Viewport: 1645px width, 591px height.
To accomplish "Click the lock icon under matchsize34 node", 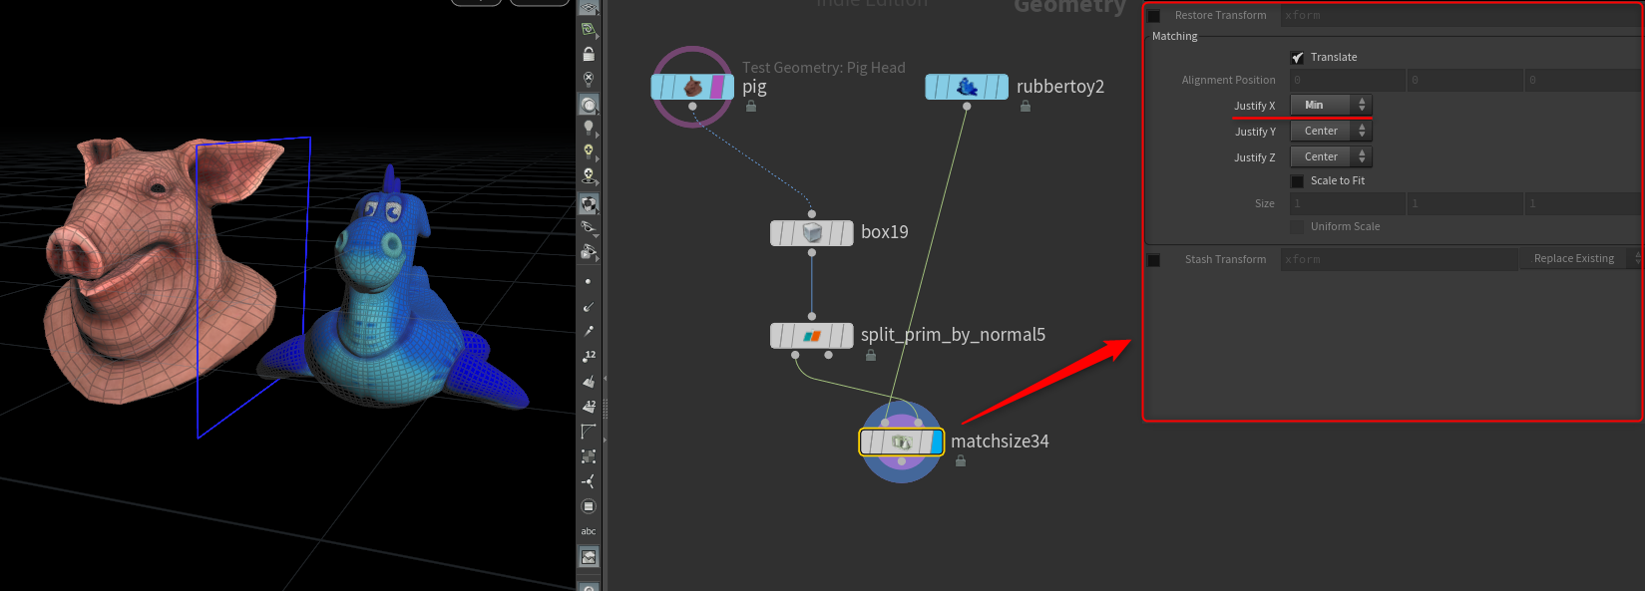I will [x=961, y=460].
